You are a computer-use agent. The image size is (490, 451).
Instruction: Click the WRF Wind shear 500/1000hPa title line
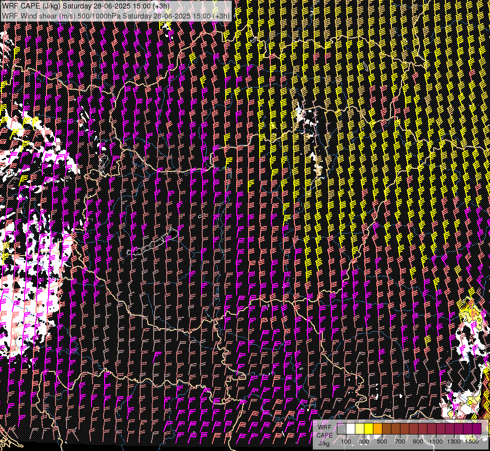coord(116,16)
